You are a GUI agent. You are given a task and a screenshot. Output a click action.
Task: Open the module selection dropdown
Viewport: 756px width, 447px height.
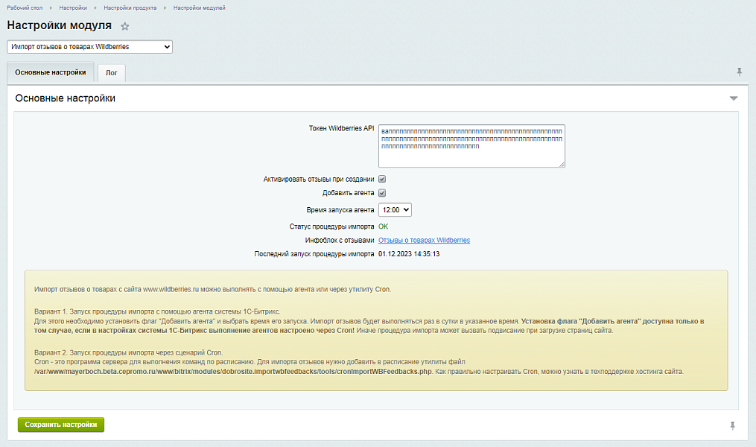point(89,47)
